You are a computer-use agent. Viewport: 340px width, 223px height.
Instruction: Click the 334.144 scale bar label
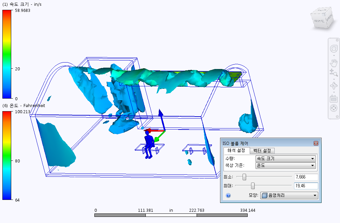248,210
